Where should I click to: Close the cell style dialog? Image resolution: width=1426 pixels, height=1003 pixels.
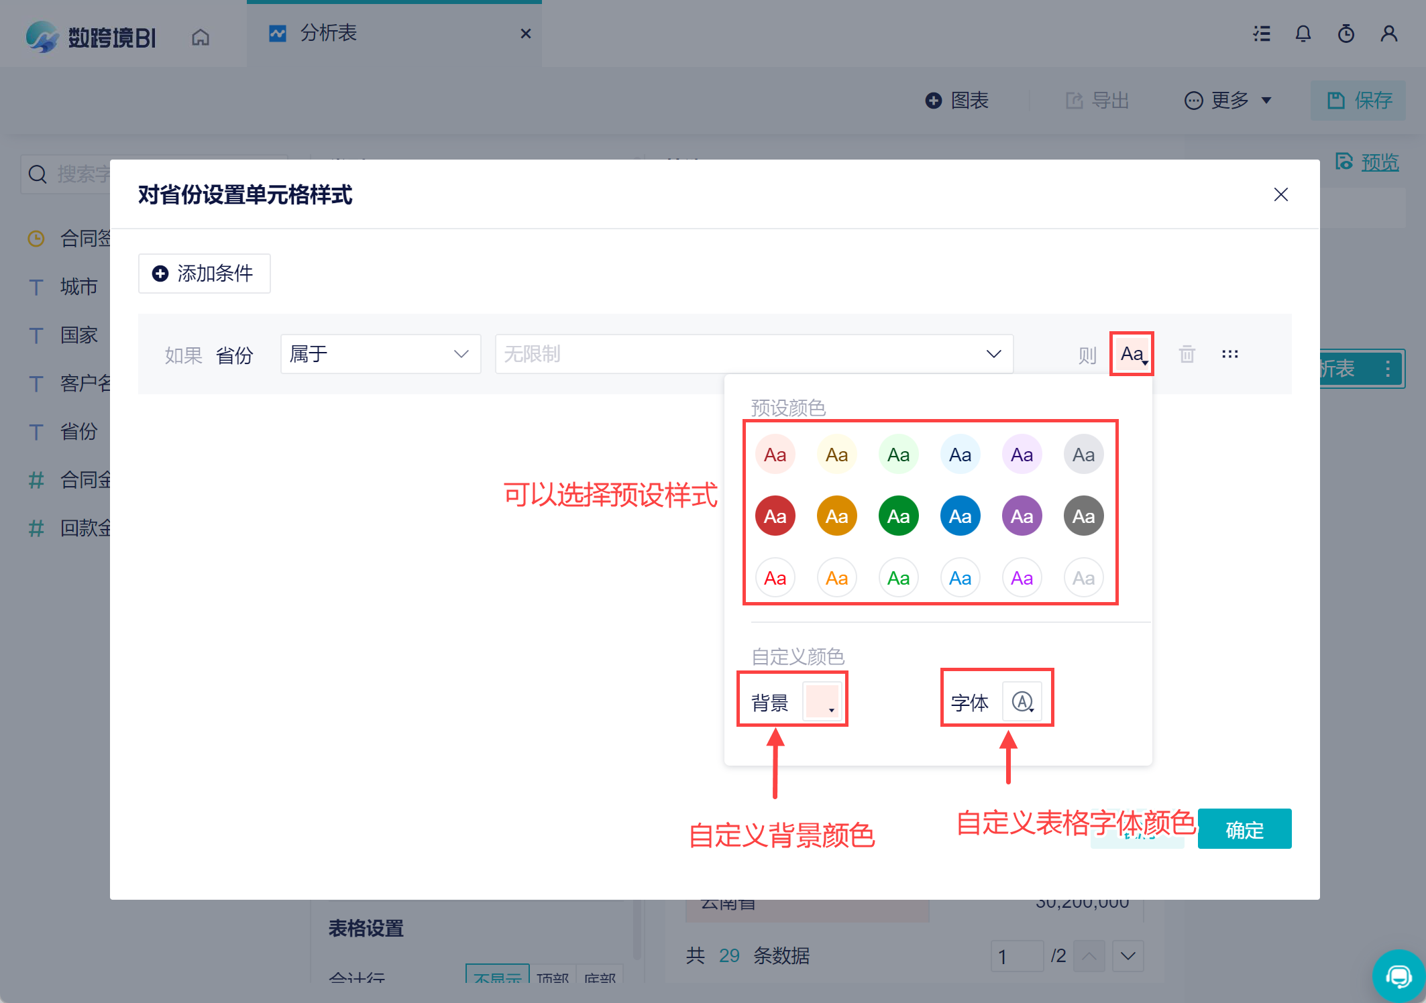[x=1280, y=194]
